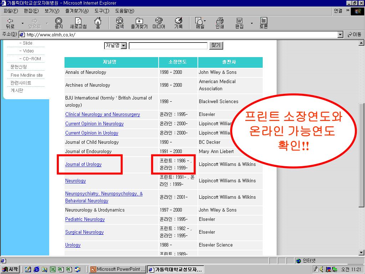Open History (기록) toolbar icon

(x=179, y=23)
